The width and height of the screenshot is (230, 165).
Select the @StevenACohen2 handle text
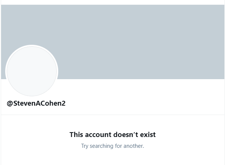click(36, 103)
